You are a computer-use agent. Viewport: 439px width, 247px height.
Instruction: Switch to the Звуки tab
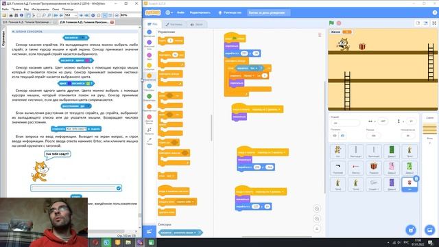(x=197, y=25)
